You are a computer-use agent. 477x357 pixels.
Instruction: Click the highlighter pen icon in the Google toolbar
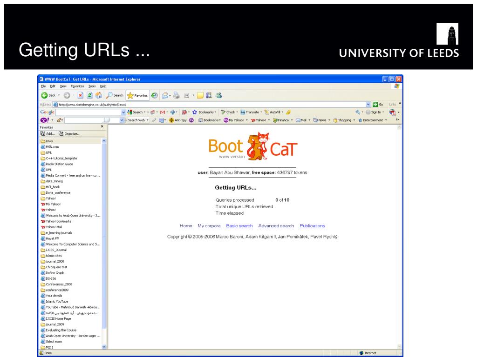(x=288, y=112)
